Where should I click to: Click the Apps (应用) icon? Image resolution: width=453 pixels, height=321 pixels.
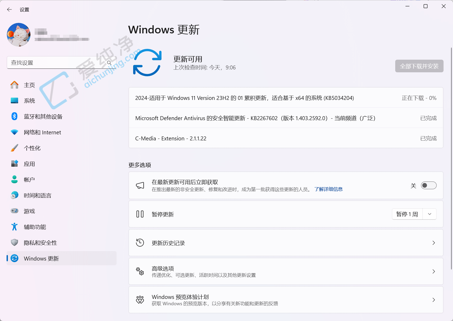click(x=14, y=164)
